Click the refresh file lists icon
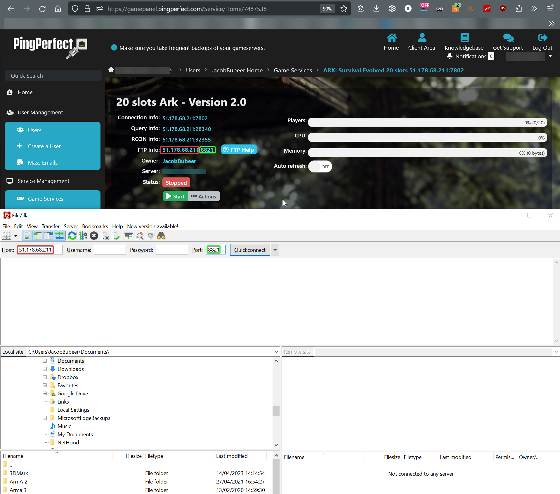The width and height of the screenshot is (560, 494). pos(72,236)
